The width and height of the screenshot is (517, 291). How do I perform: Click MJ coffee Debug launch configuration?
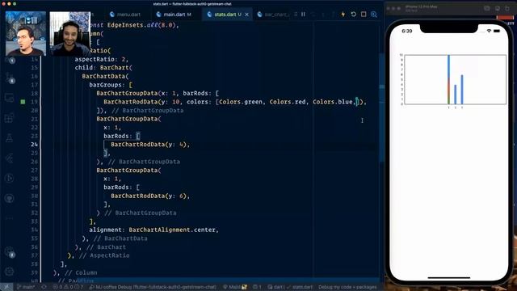[x=153, y=287]
